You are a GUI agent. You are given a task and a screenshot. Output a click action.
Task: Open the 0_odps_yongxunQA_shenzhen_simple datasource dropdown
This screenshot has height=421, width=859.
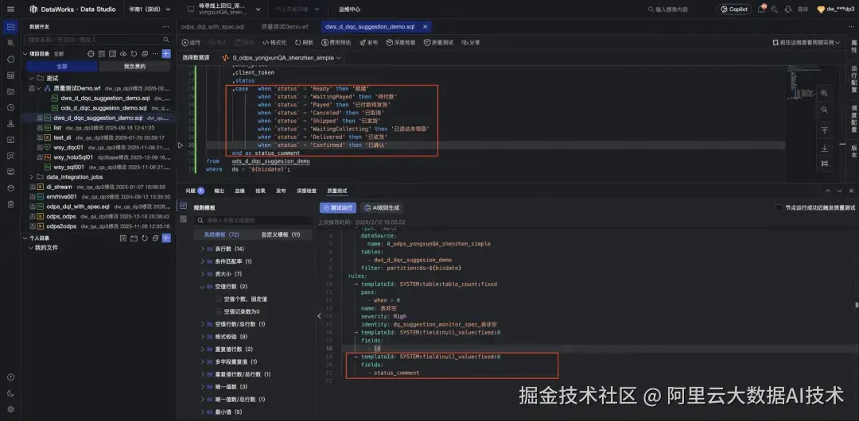click(282, 57)
